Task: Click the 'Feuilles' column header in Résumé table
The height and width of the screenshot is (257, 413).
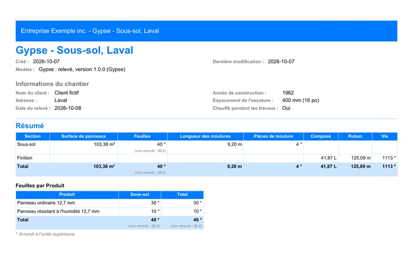Action: tap(142, 136)
